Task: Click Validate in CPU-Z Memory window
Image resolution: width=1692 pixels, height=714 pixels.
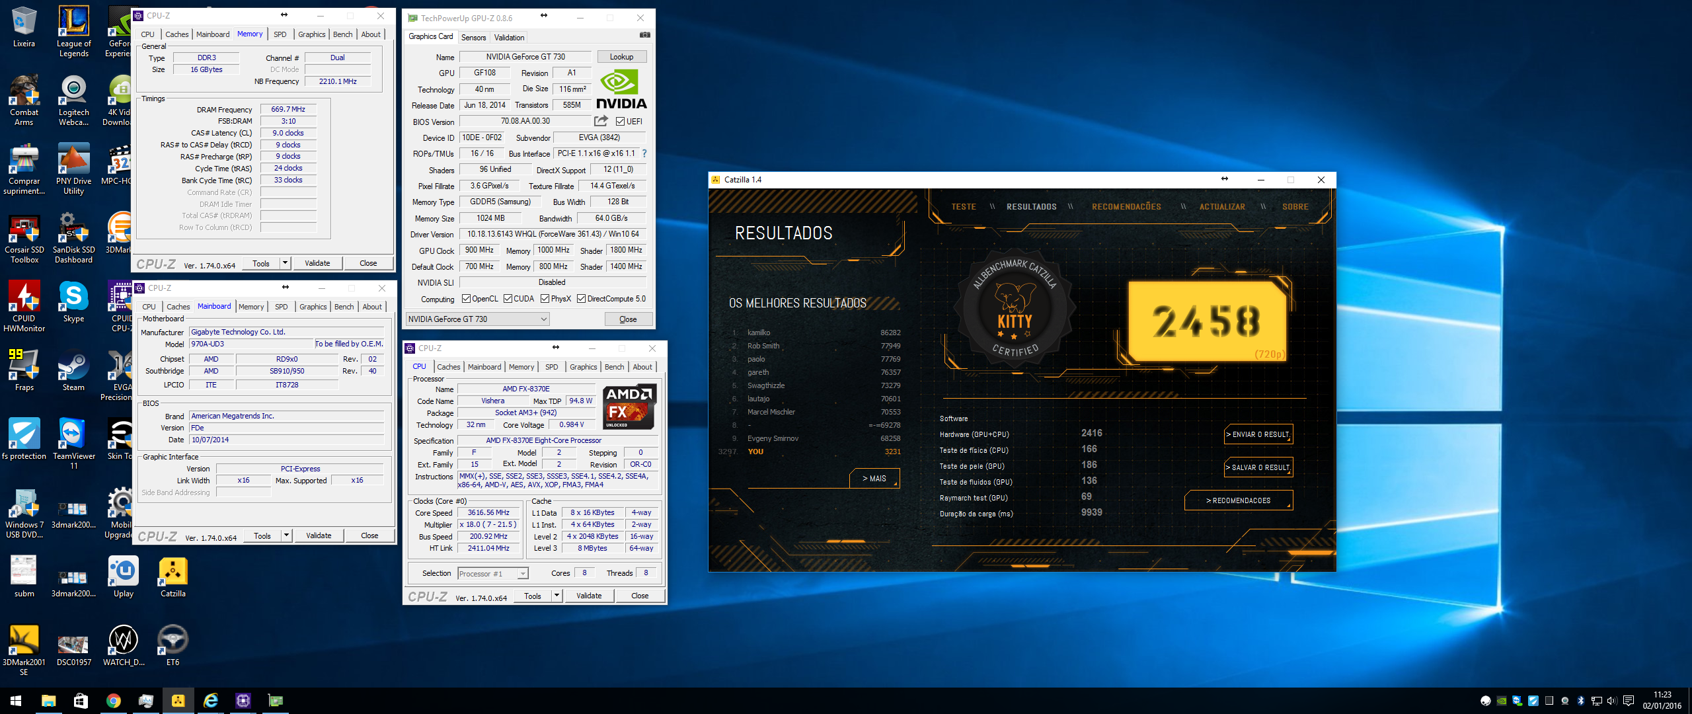Action: point(317,263)
